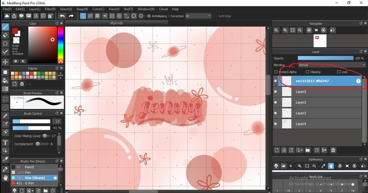Toggle the Soft Edge checkbox

[x=216, y=16]
